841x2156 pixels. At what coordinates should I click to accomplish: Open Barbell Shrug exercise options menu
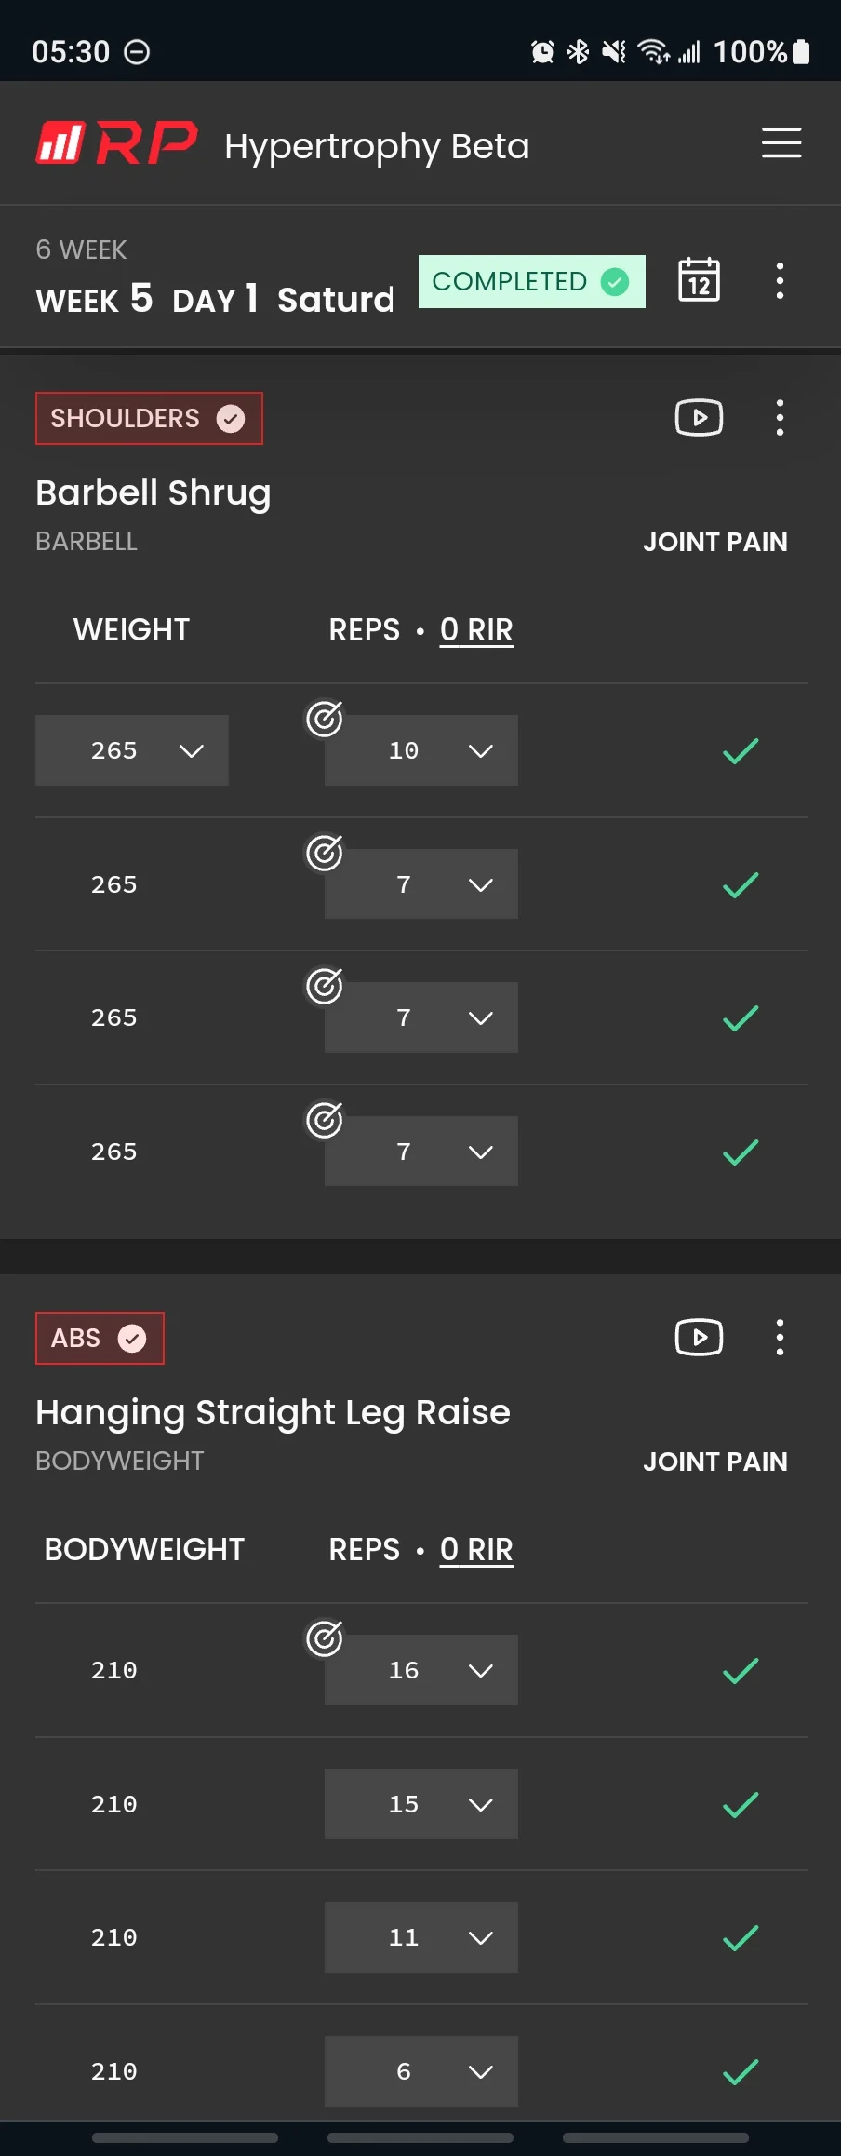(780, 418)
